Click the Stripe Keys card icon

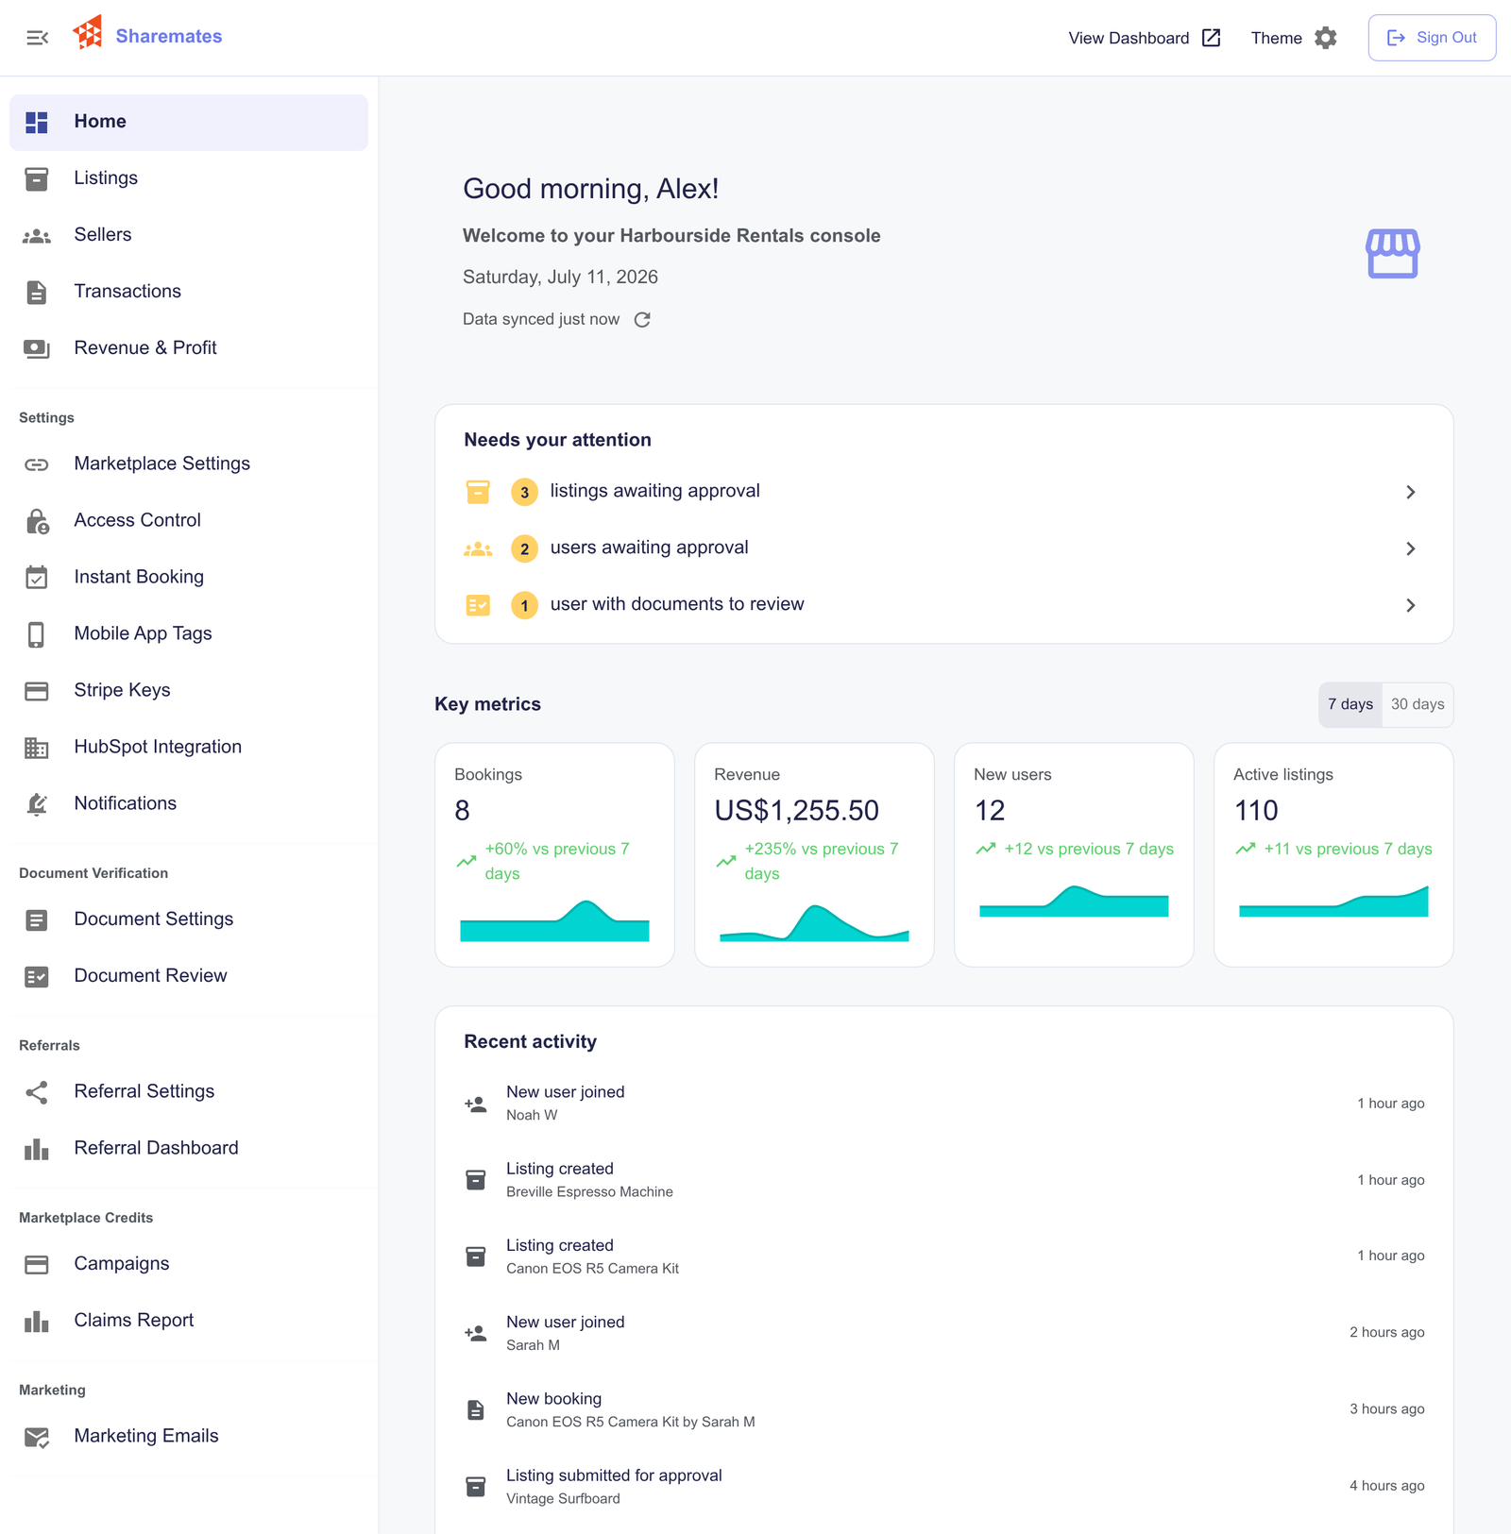(x=37, y=691)
